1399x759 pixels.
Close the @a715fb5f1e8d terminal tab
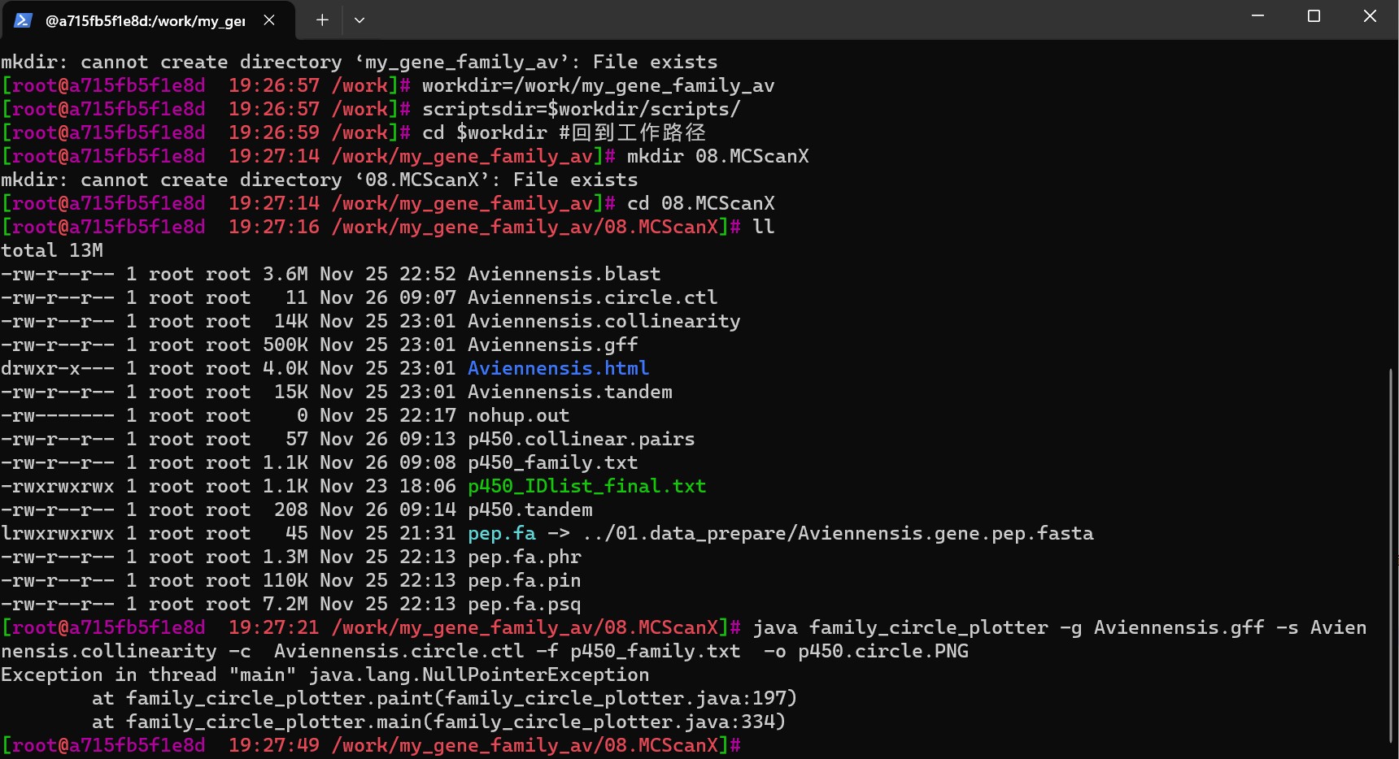(x=269, y=20)
